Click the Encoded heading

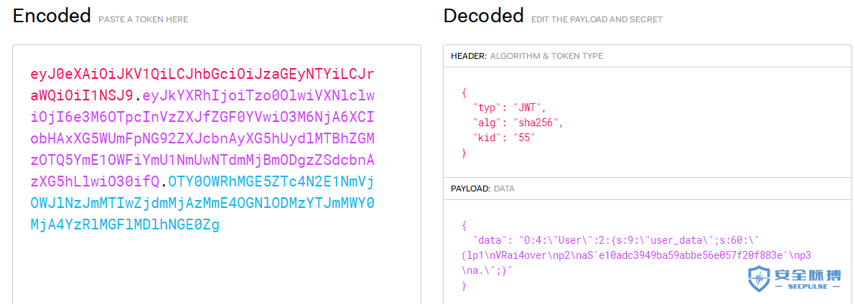(x=52, y=16)
